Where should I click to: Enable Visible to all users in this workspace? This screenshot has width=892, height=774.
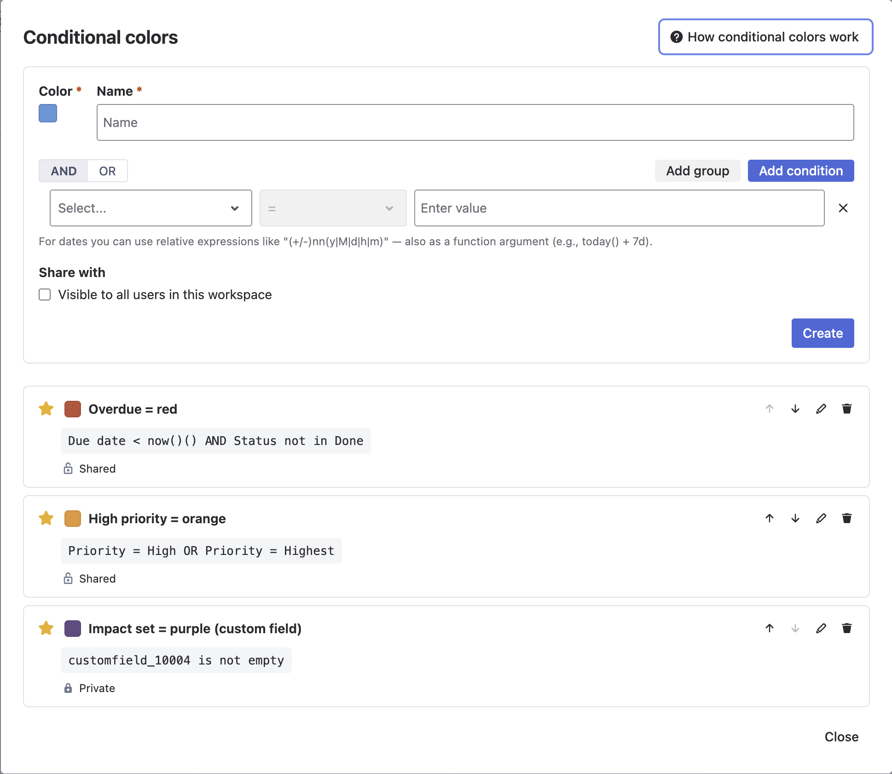coord(45,295)
